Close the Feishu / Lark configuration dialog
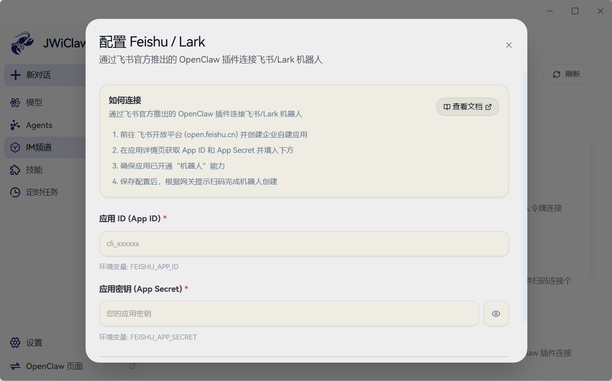The height and width of the screenshot is (381, 612). (509, 45)
